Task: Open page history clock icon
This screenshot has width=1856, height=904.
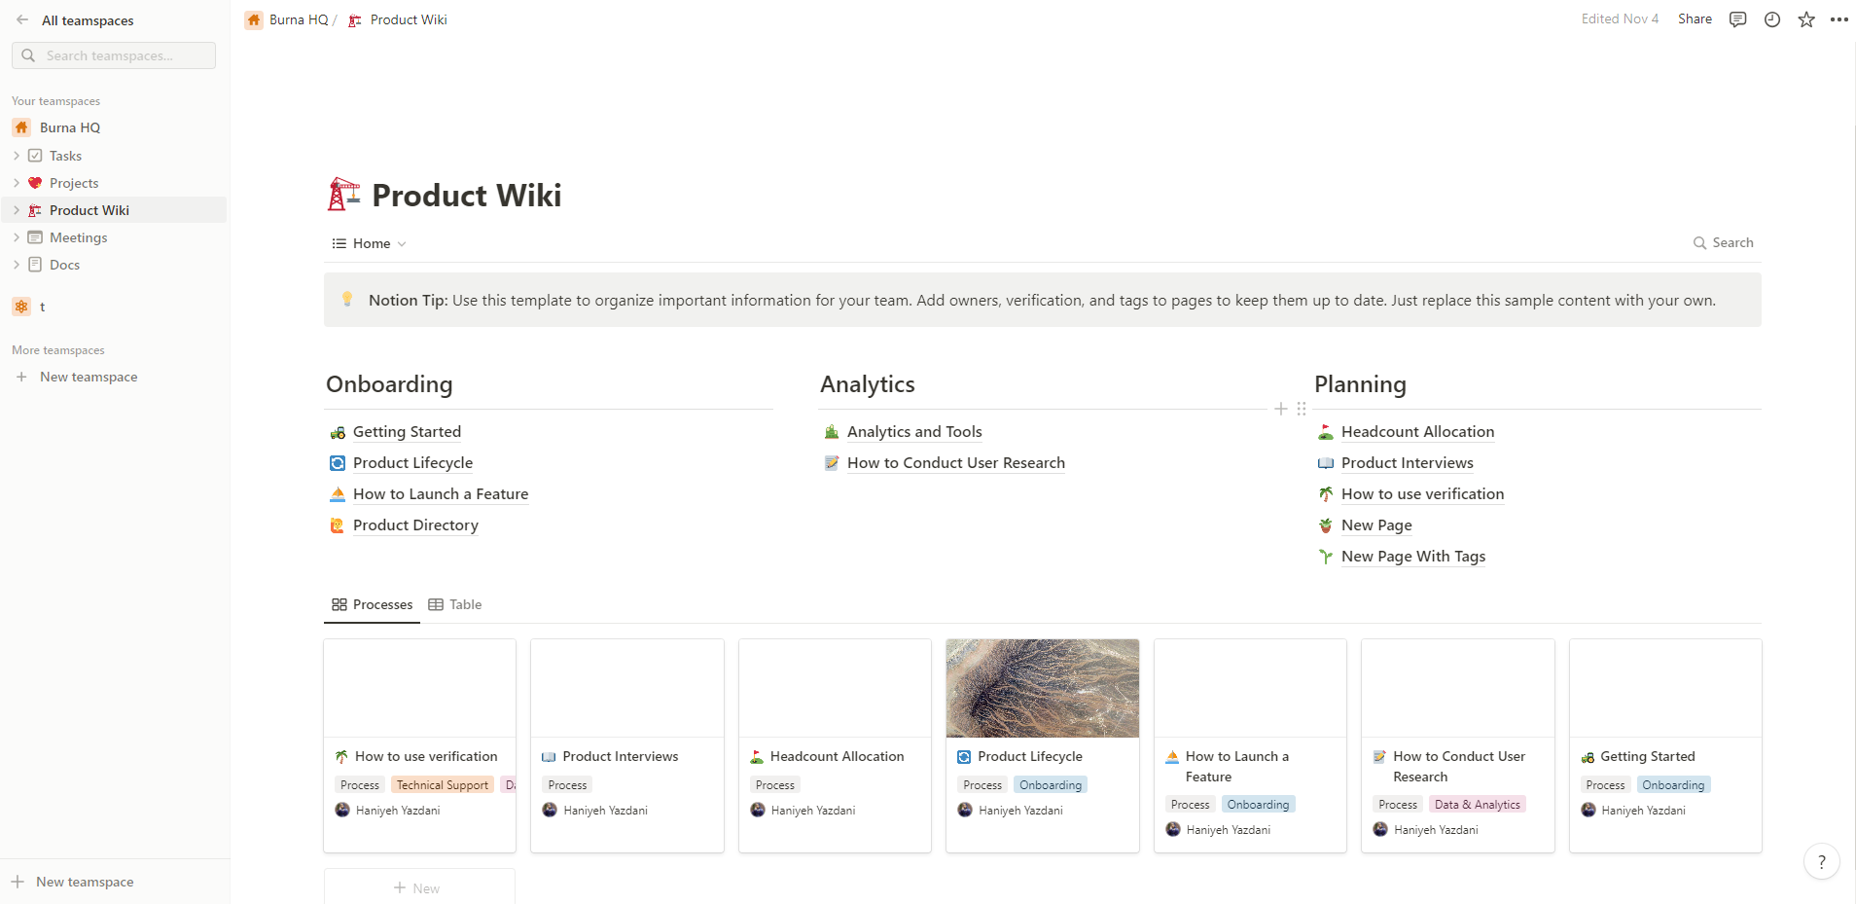Action: tap(1772, 19)
